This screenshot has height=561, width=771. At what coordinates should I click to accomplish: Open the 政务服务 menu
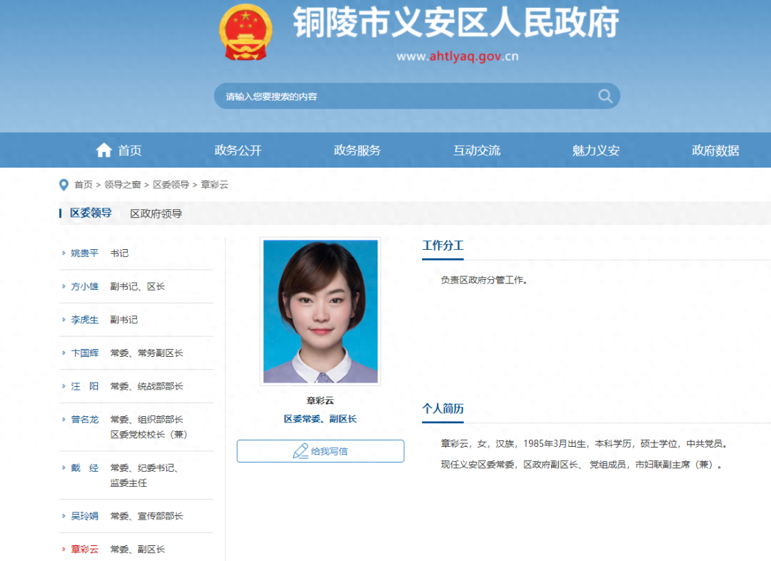point(357,151)
